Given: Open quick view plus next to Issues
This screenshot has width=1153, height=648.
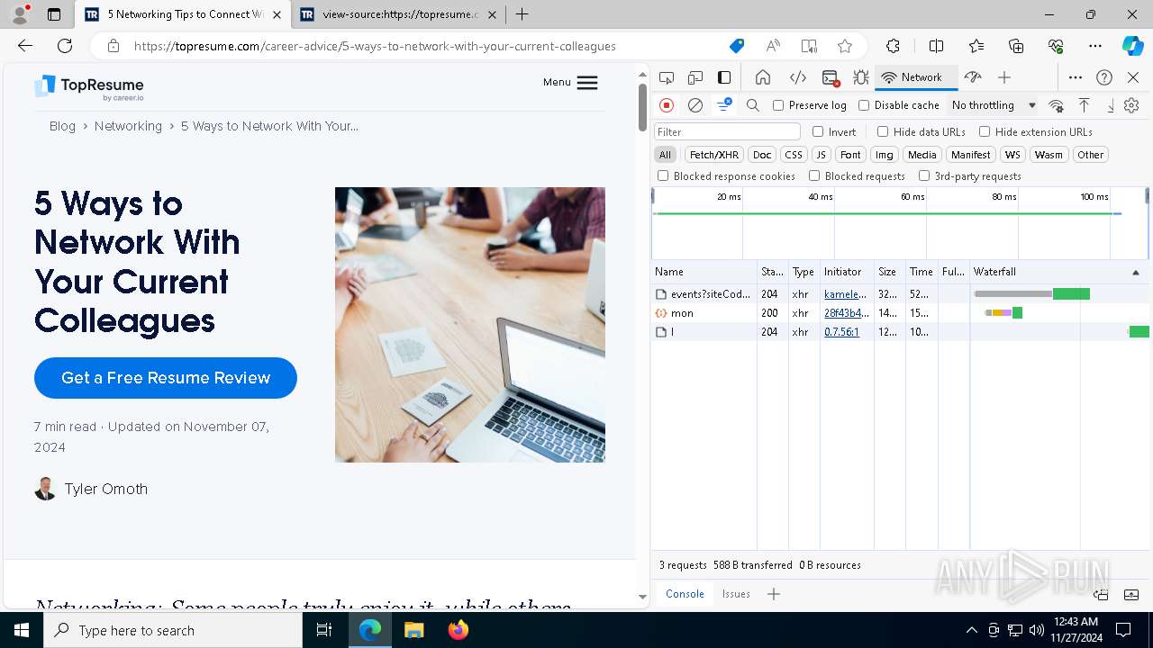Looking at the screenshot, I should [x=773, y=594].
